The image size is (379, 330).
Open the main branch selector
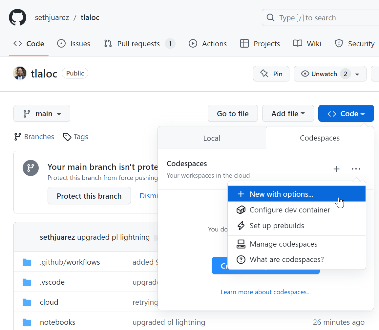point(42,113)
